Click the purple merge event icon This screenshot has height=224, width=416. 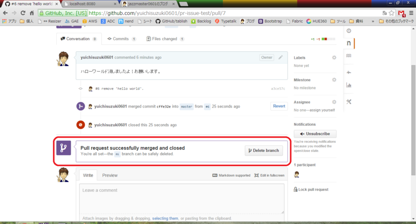81,107
